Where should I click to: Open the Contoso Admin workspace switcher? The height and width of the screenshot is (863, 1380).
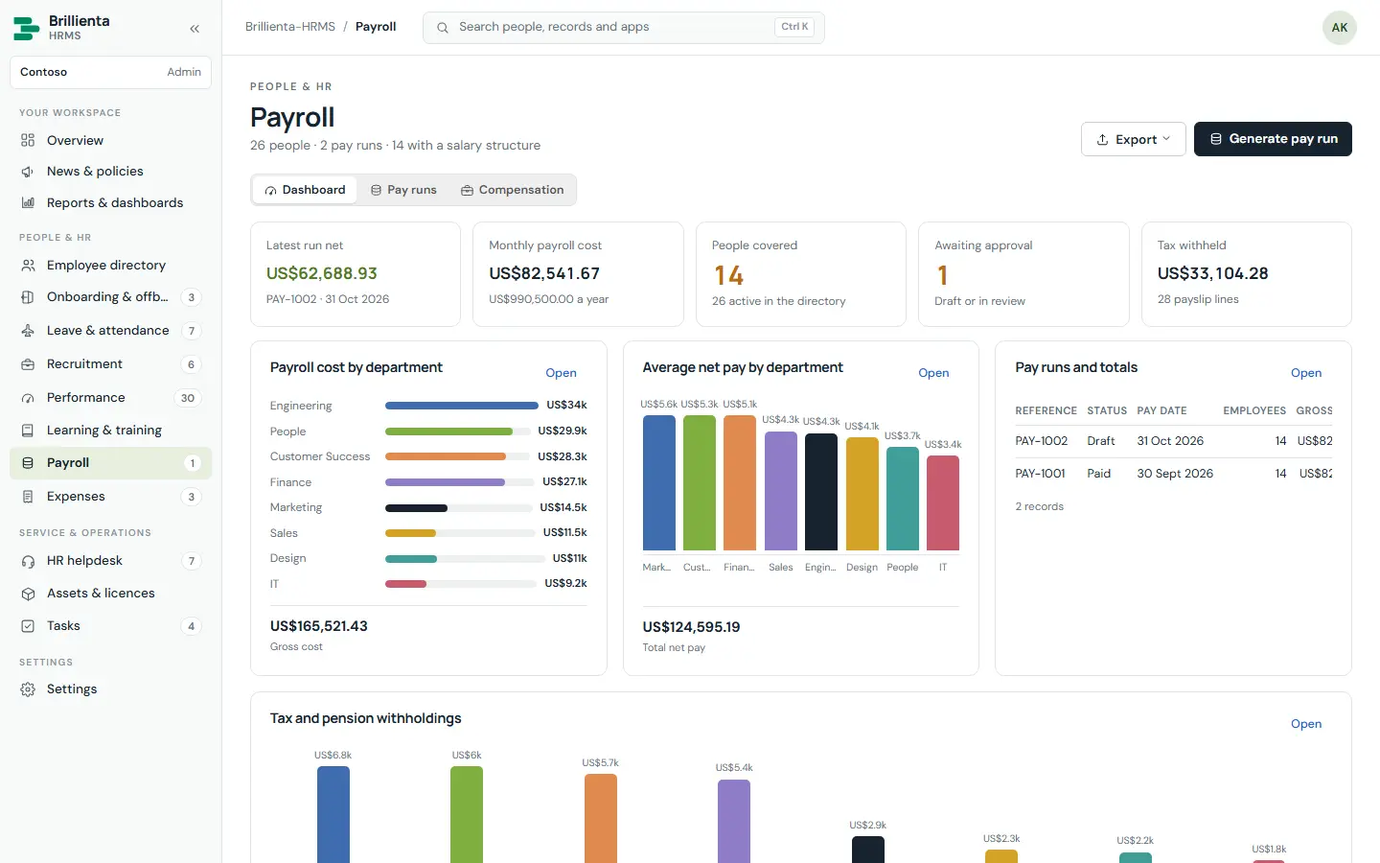(x=110, y=72)
